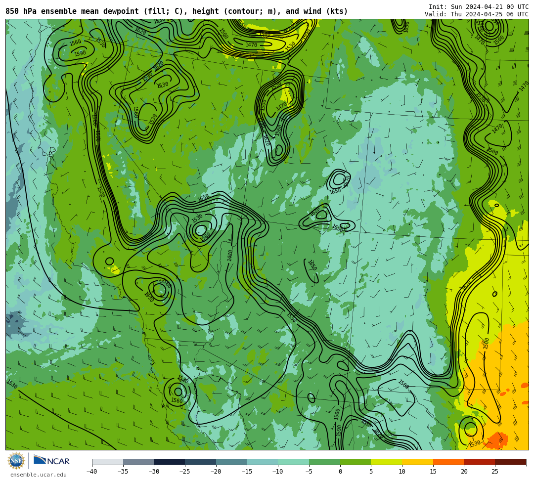The height and width of the screenshot is (481, 534).
Task: Click the -5 colorbar tick label
Action: 309,472
